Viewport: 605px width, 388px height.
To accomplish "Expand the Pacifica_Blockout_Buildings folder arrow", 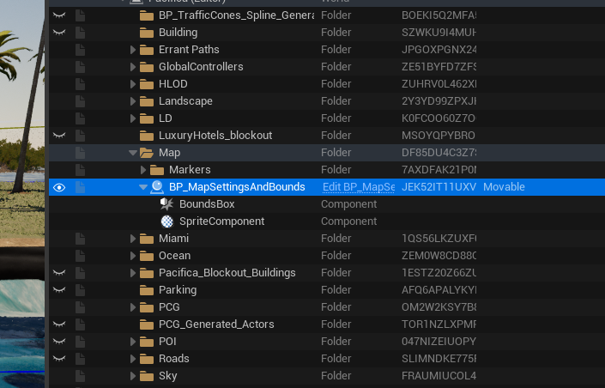I will [x=133, y=273].
